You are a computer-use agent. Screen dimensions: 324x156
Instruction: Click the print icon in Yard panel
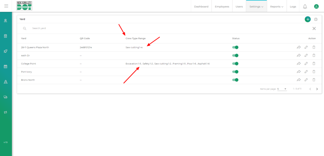[x=316, y=19]
